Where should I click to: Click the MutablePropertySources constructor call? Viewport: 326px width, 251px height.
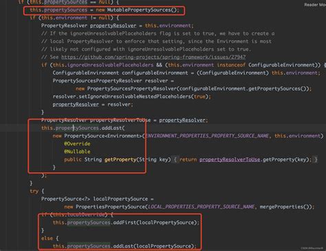pos(142,10)
